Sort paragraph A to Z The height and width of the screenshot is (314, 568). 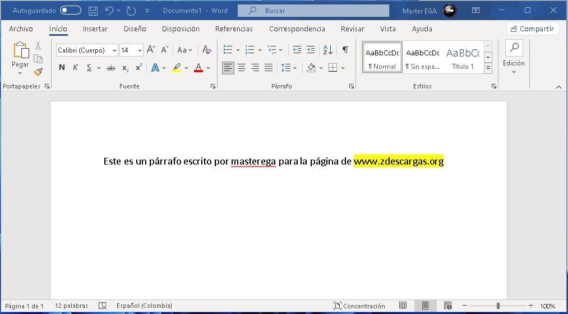327,50
